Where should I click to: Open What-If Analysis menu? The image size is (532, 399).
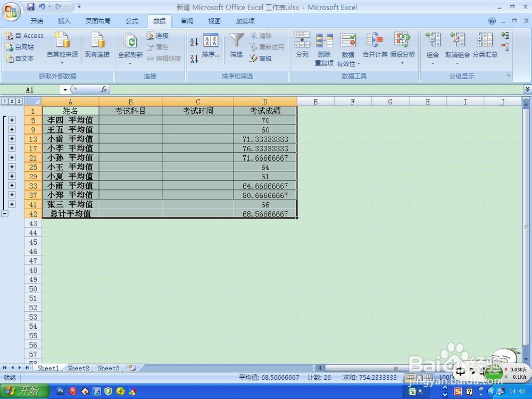click(402, 48)
